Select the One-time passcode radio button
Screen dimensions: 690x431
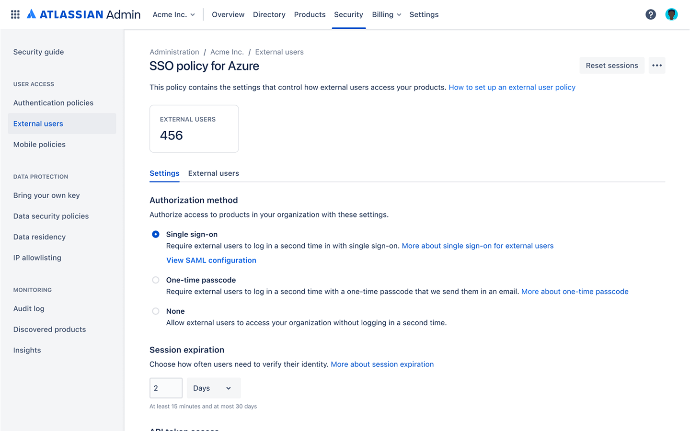[x=156, y=280]
